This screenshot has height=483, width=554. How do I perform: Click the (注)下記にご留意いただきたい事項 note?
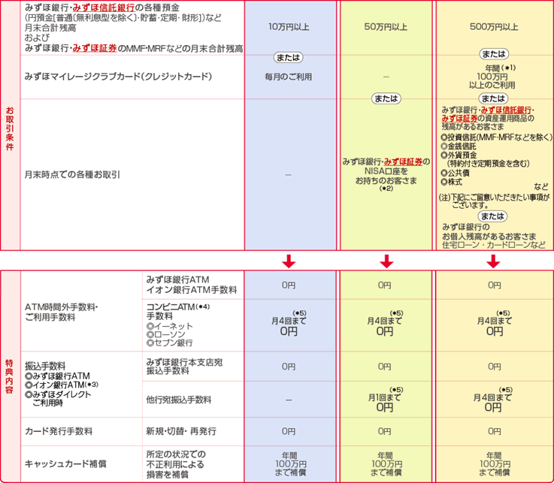tap(495, 201)
